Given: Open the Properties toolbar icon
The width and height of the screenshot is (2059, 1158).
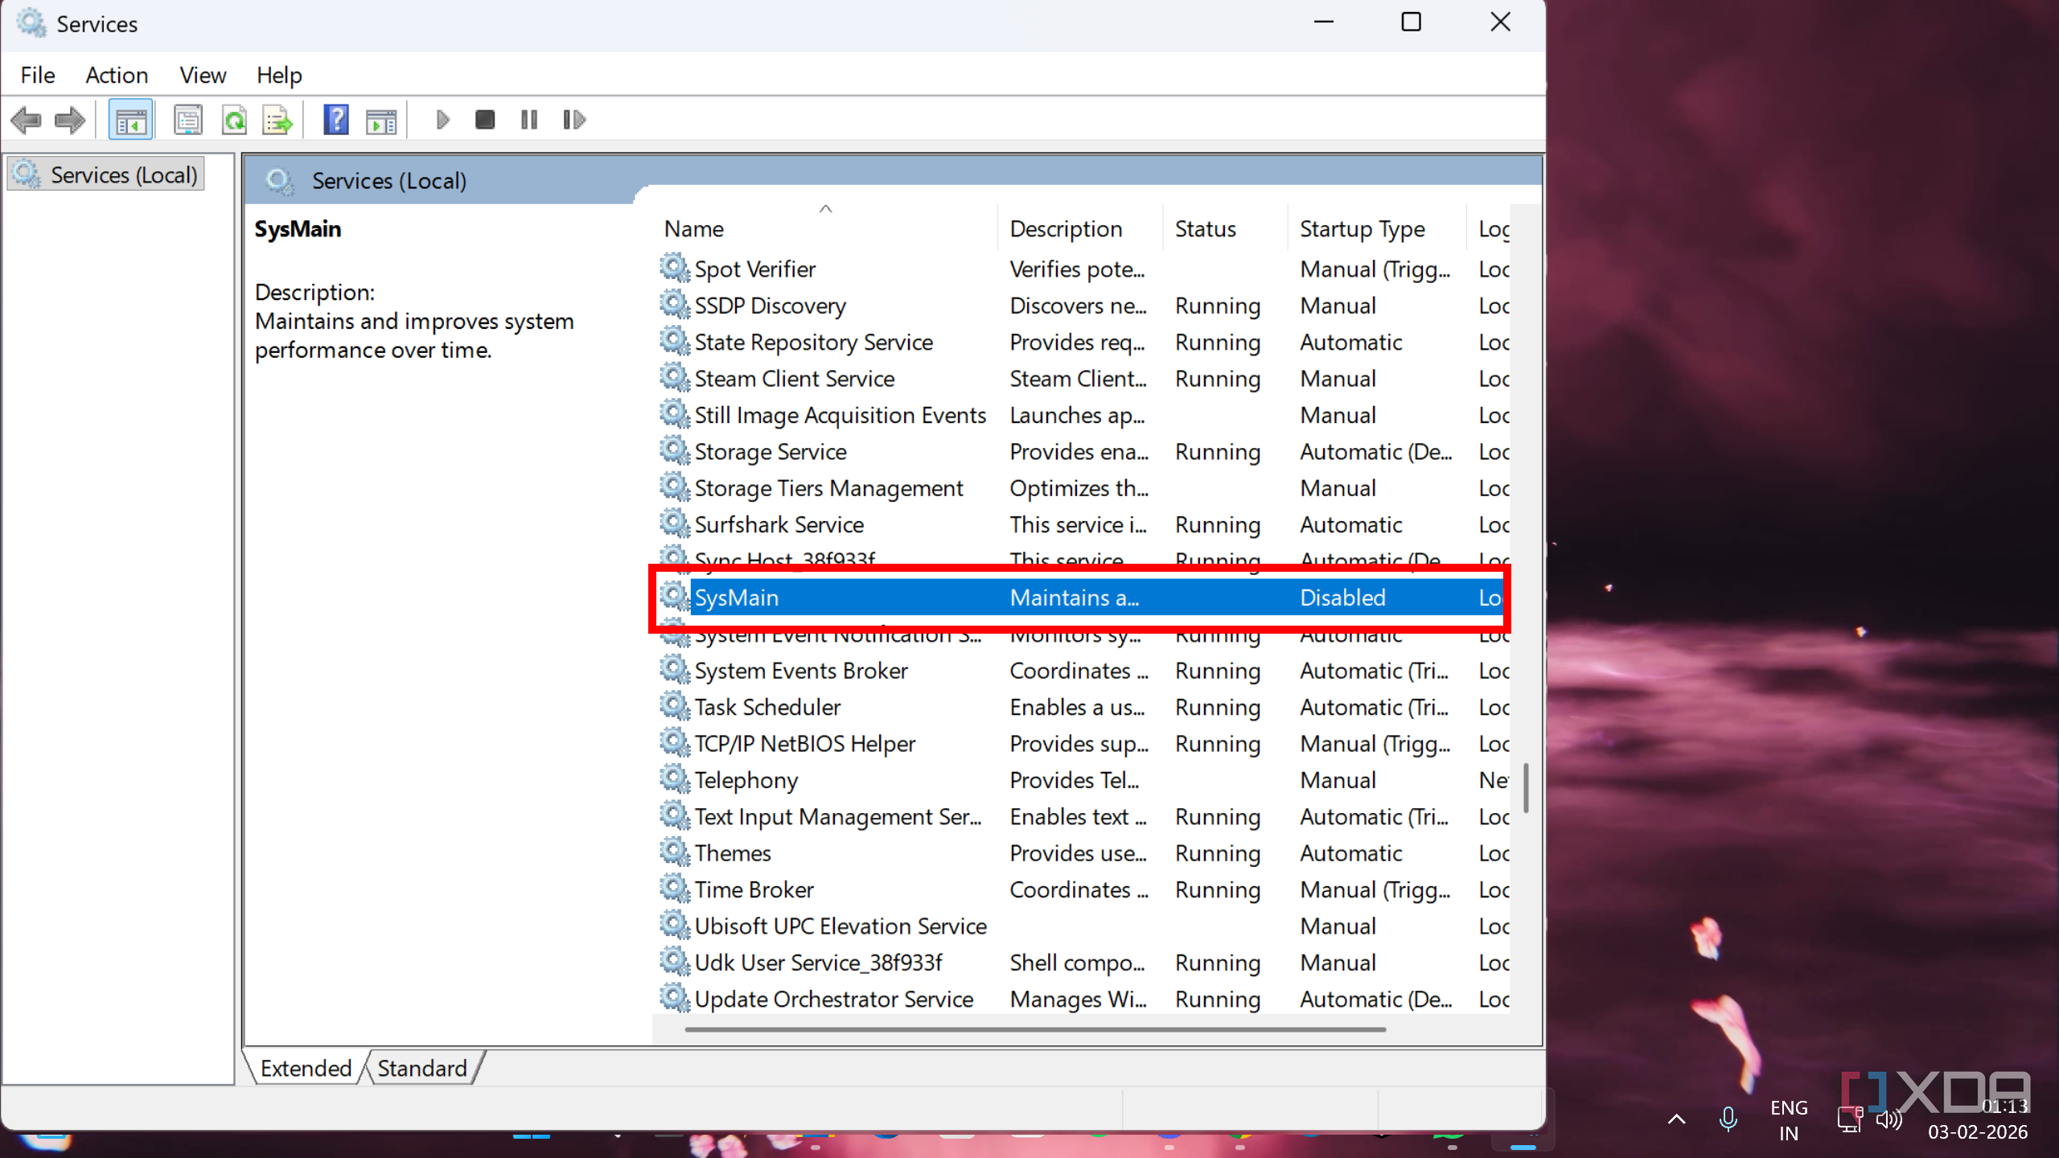Looking at the screenshot, I should coord(188,121).
